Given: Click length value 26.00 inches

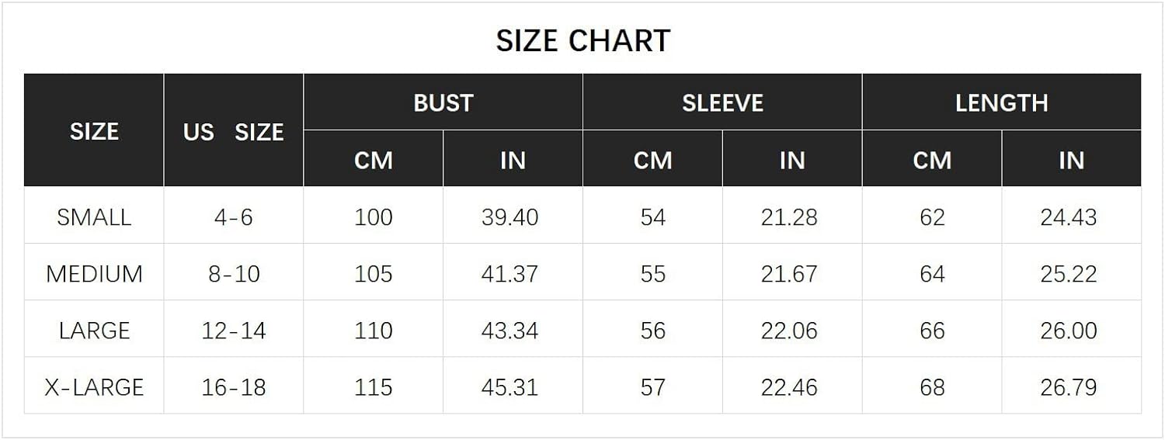Looking at the screenshot, I should click(1069, 331).
